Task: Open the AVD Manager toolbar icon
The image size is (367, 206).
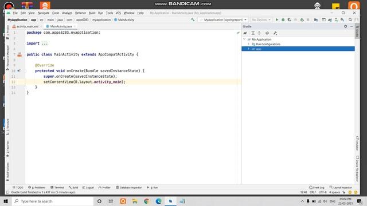Action: click(x=336, y=20)
